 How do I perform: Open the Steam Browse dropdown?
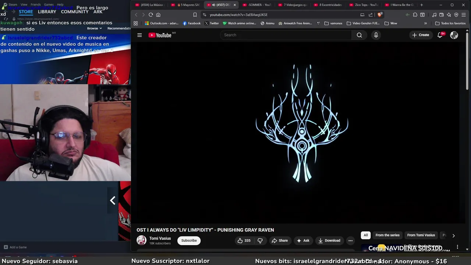94,28
